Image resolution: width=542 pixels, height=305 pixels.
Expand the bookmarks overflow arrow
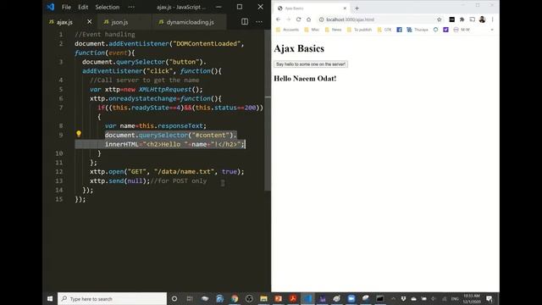point(492,30)
